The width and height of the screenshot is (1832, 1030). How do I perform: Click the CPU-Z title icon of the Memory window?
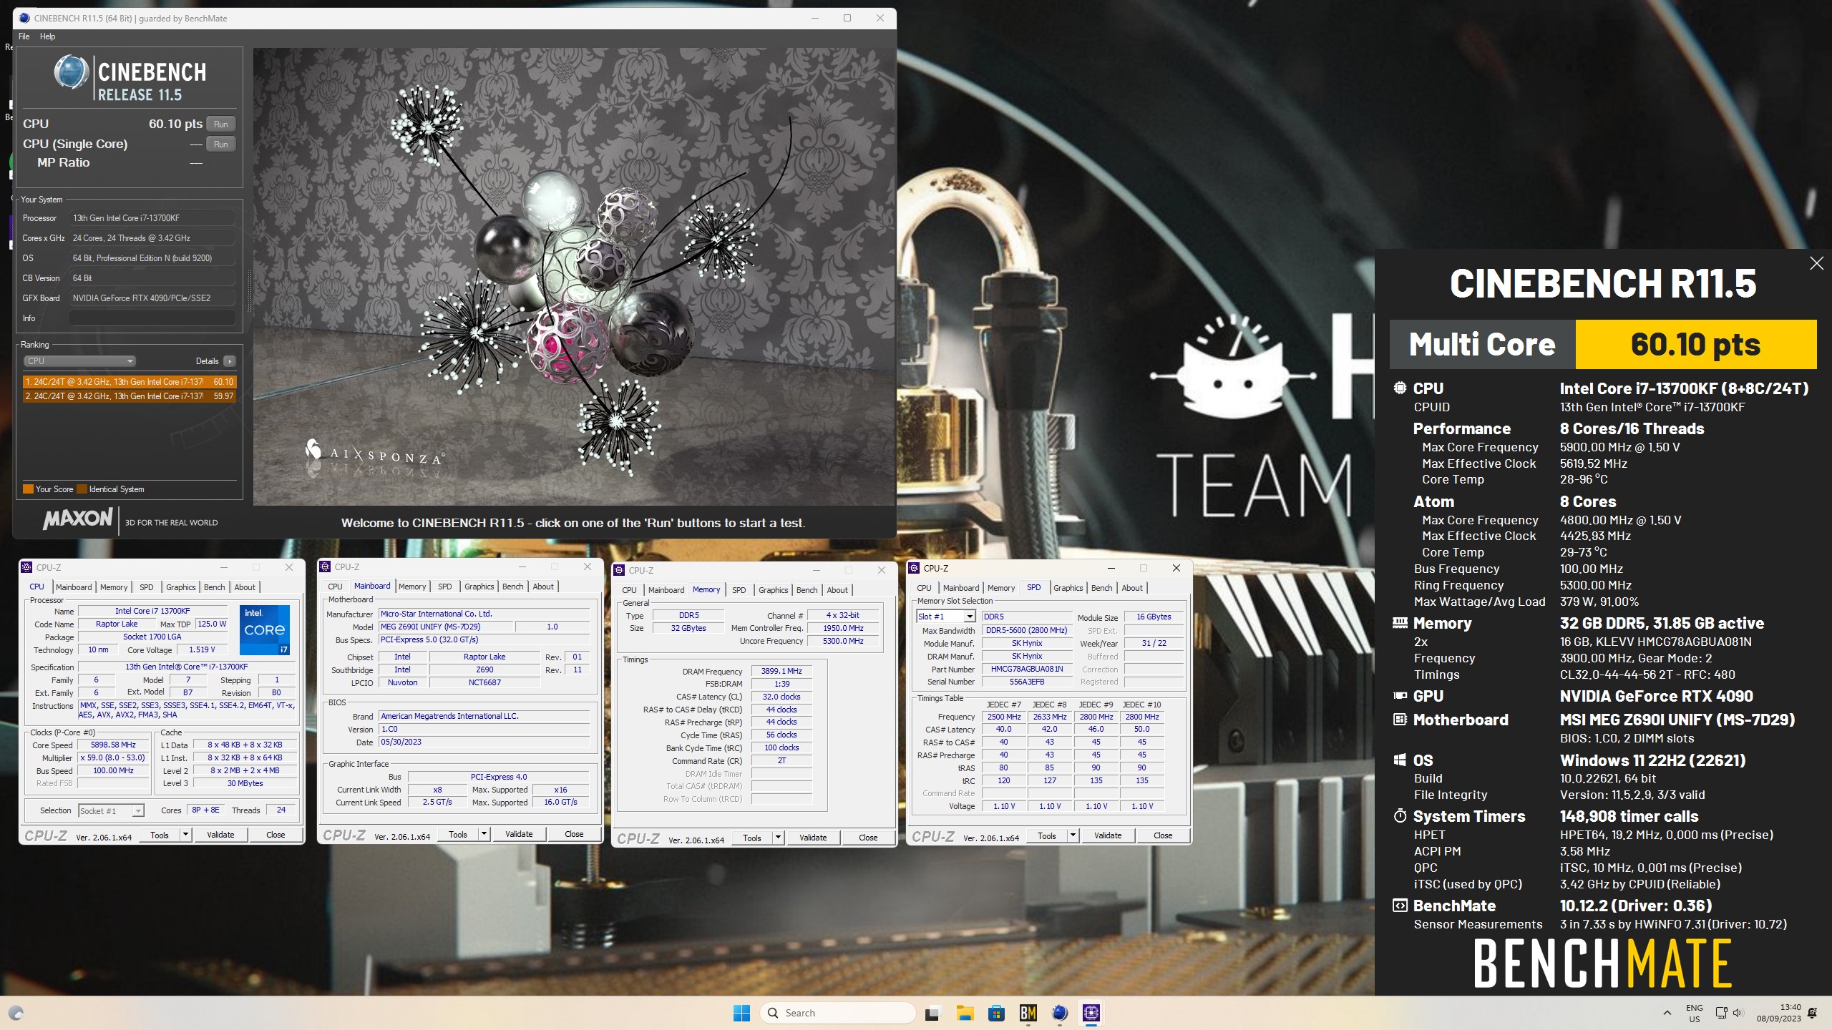619,570
